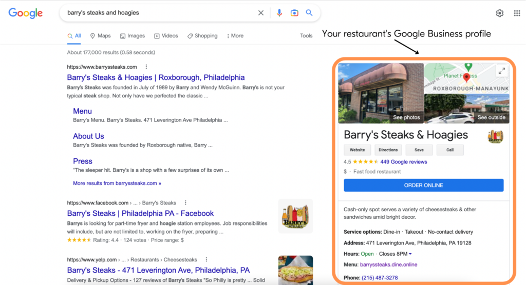
Task: Open options dots beside barryssteaks.com URL
Action: click(x=146, y=67)
